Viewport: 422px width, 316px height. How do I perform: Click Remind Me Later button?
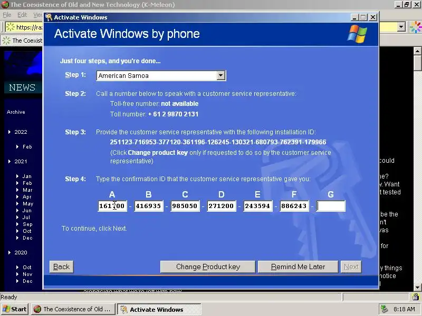pos(298,267)
